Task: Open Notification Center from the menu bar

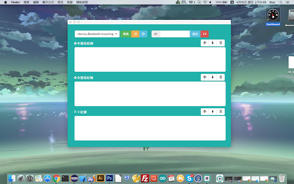Action: pos(288,2)
